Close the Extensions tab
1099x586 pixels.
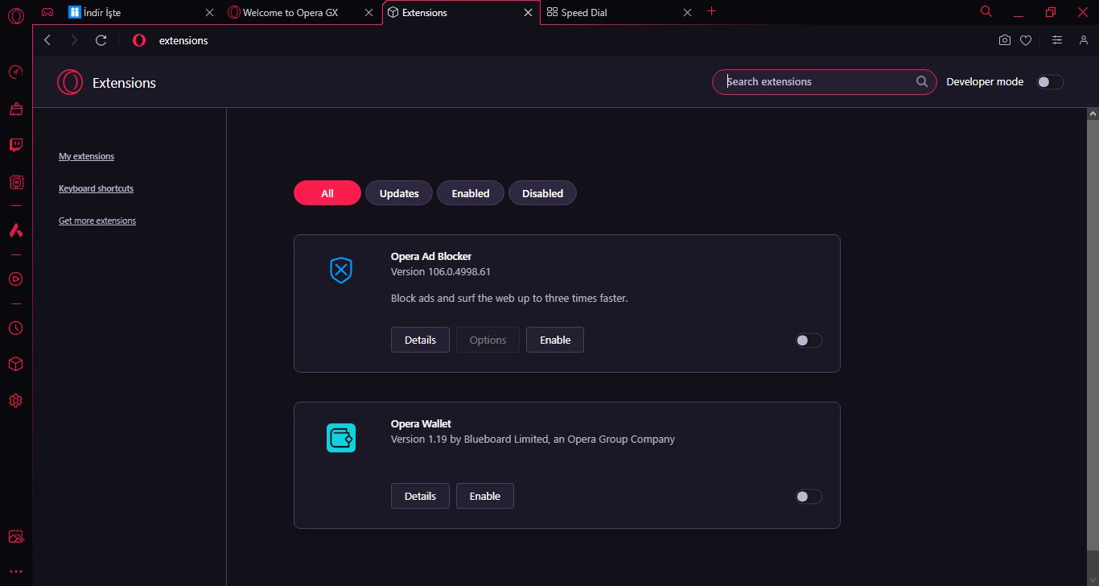pos(529,13)
